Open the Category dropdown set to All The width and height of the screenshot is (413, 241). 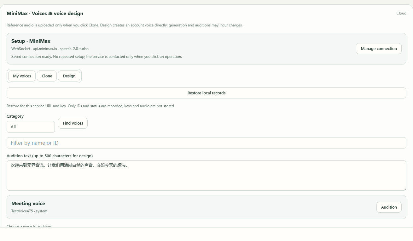[31, 127]
